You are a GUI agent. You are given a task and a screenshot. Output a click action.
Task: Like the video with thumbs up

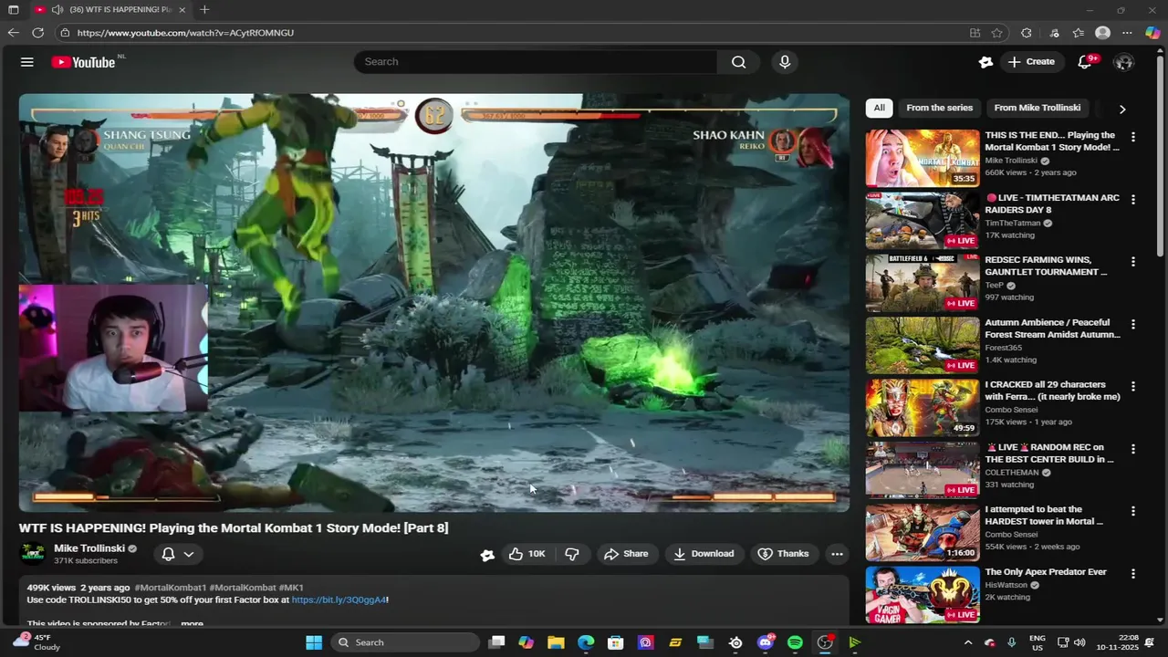tap(527, 554)
